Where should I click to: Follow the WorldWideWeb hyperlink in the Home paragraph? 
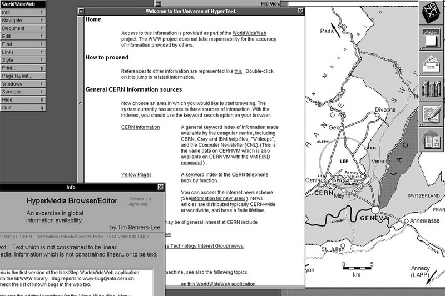pyautogui.click(x=249, y=33)
